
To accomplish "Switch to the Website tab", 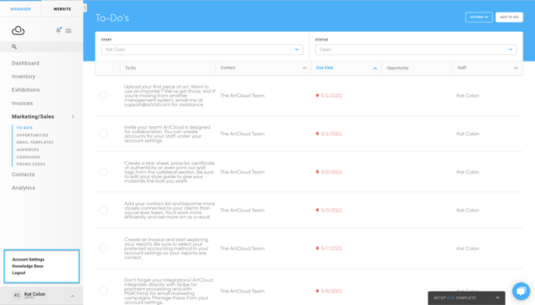I will [62, 9].
